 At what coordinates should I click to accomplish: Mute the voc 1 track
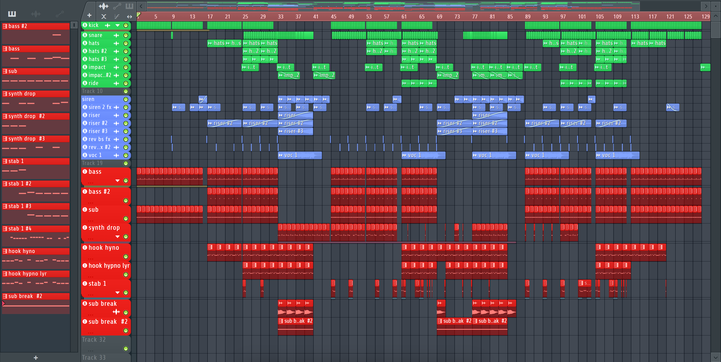coord(126,155)
